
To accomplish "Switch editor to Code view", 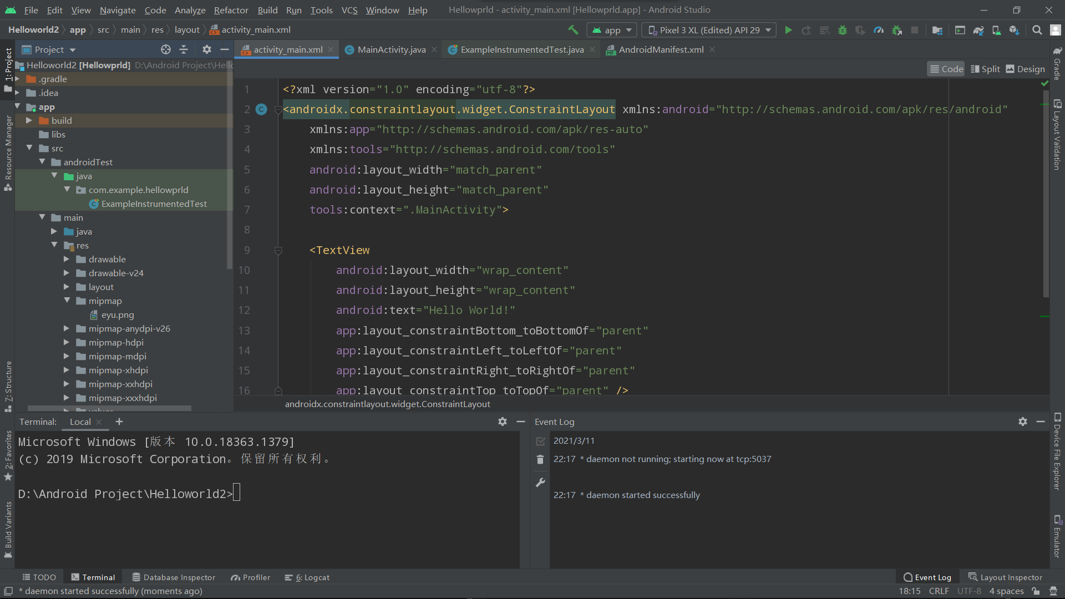I will pos(946,69).
